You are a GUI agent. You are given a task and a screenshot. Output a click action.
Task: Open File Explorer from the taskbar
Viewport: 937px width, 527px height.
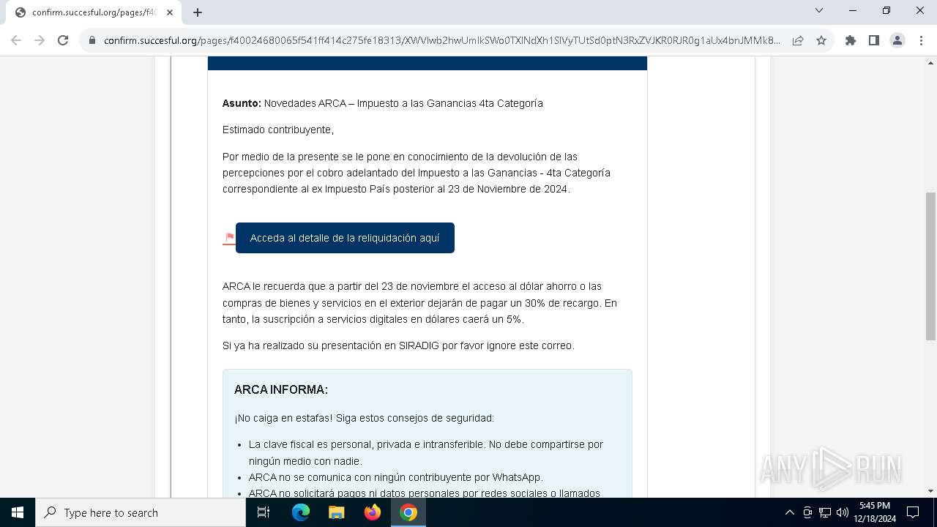click(x=336, y=512)
